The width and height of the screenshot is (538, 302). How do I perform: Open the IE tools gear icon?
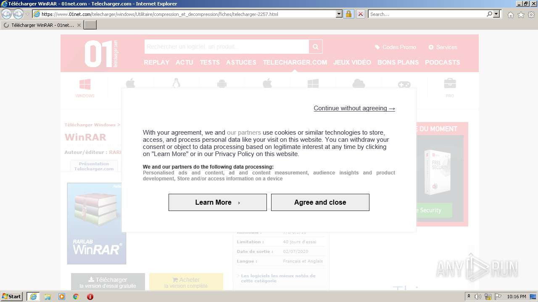point(531,15)
